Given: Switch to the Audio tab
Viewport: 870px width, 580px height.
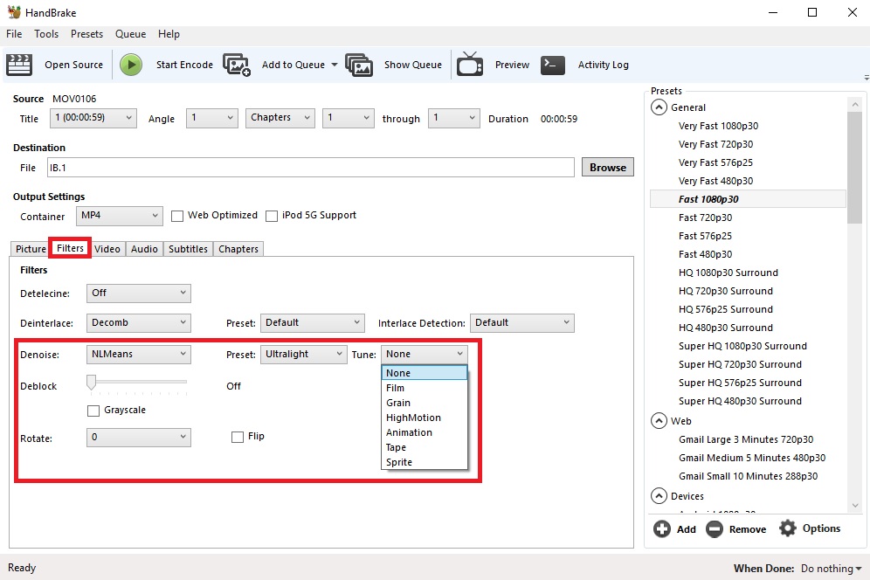Looking at the screenshot, I should click(x=144, y=249).
